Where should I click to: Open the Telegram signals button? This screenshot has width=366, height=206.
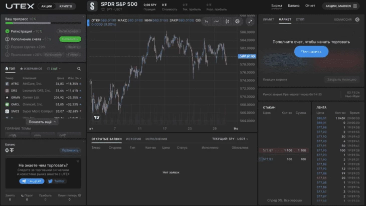point(32,181)
